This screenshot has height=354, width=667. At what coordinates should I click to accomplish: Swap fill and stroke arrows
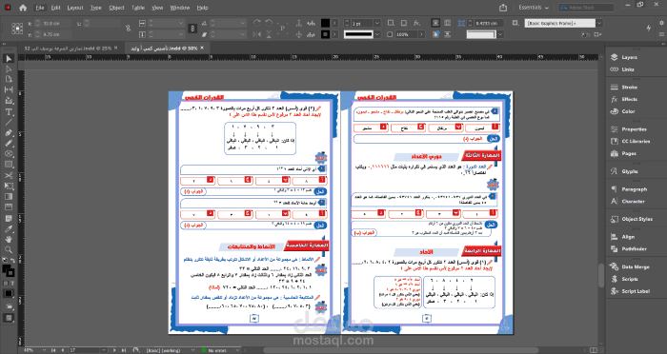(12, 261)
